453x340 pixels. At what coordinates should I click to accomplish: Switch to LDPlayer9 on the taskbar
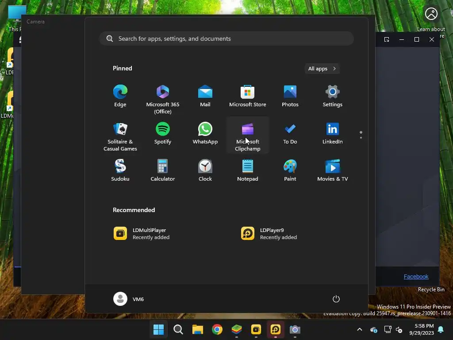point(275,329)
